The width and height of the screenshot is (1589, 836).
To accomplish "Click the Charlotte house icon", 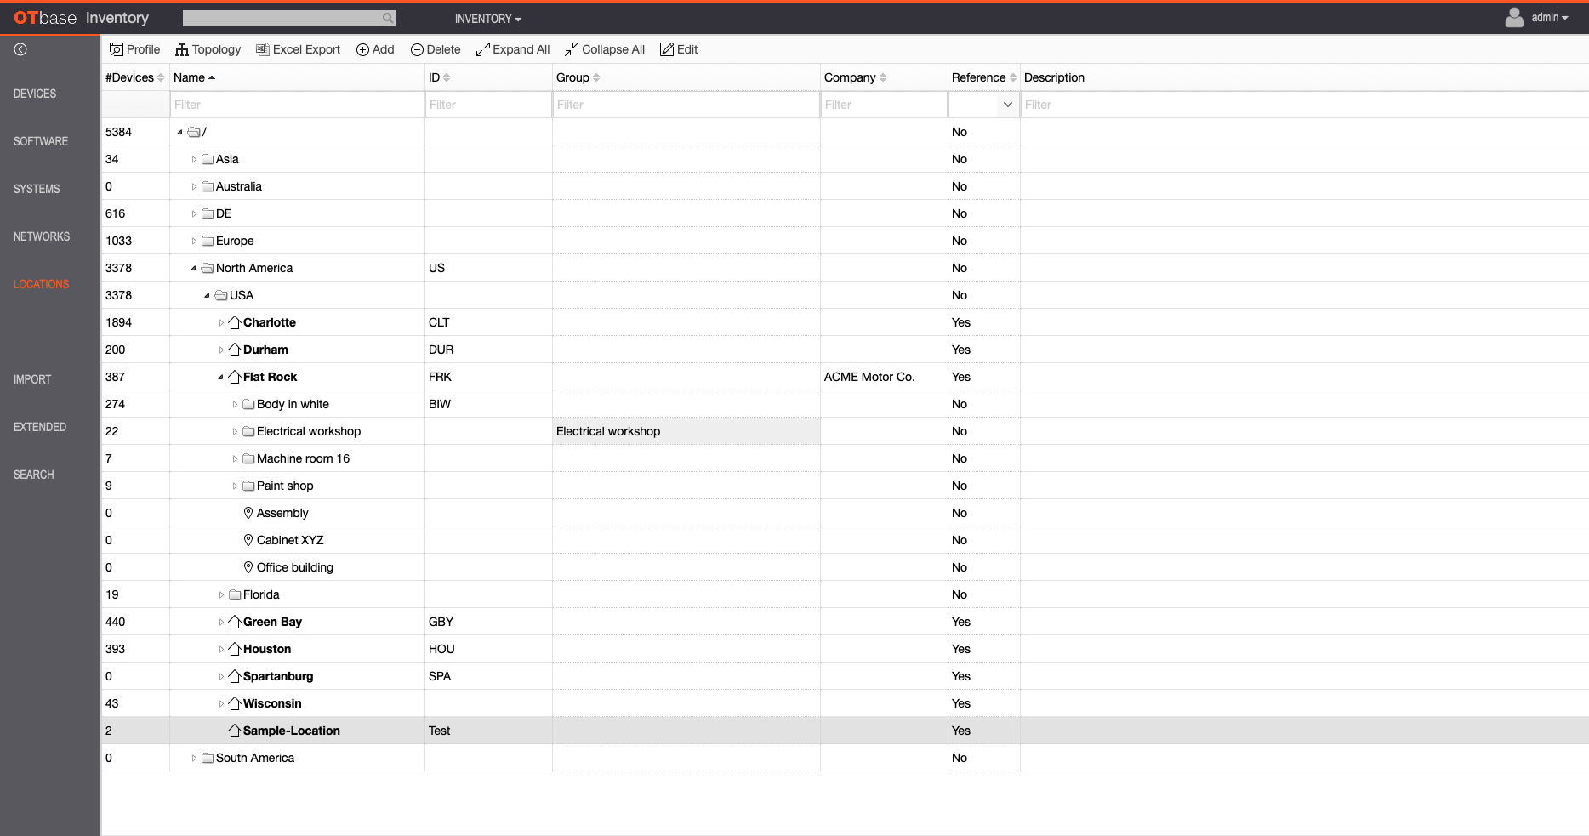I will pos(235,322).
